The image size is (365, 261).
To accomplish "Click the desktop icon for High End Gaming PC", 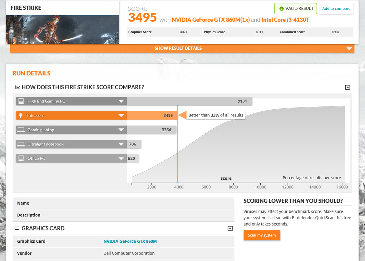I will (x=21, y=101).
